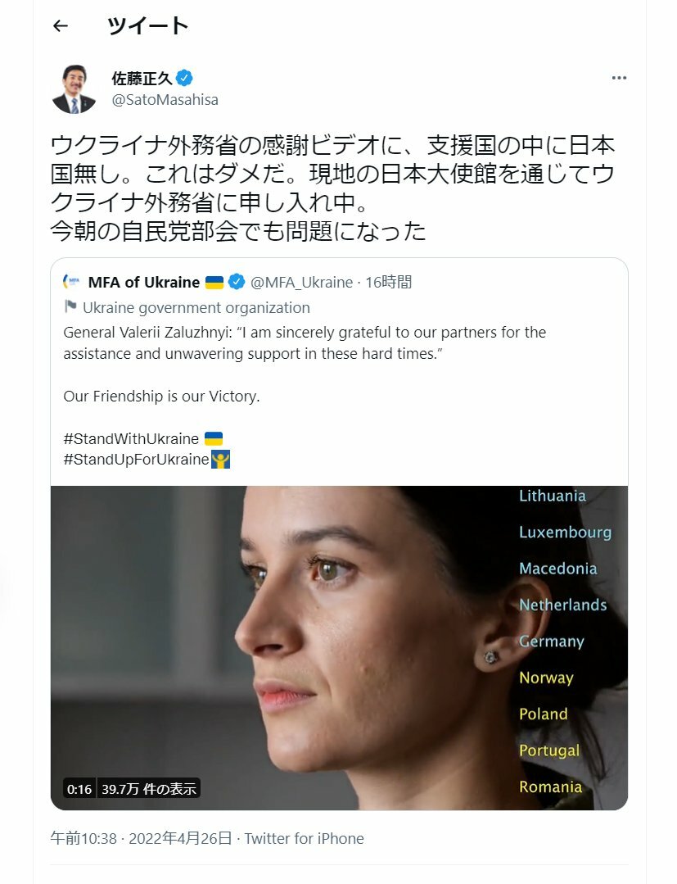This screenshot has height=884, width=677.
Task: Open the 佐藤正久 display name
Action: (x=142, y=78)
